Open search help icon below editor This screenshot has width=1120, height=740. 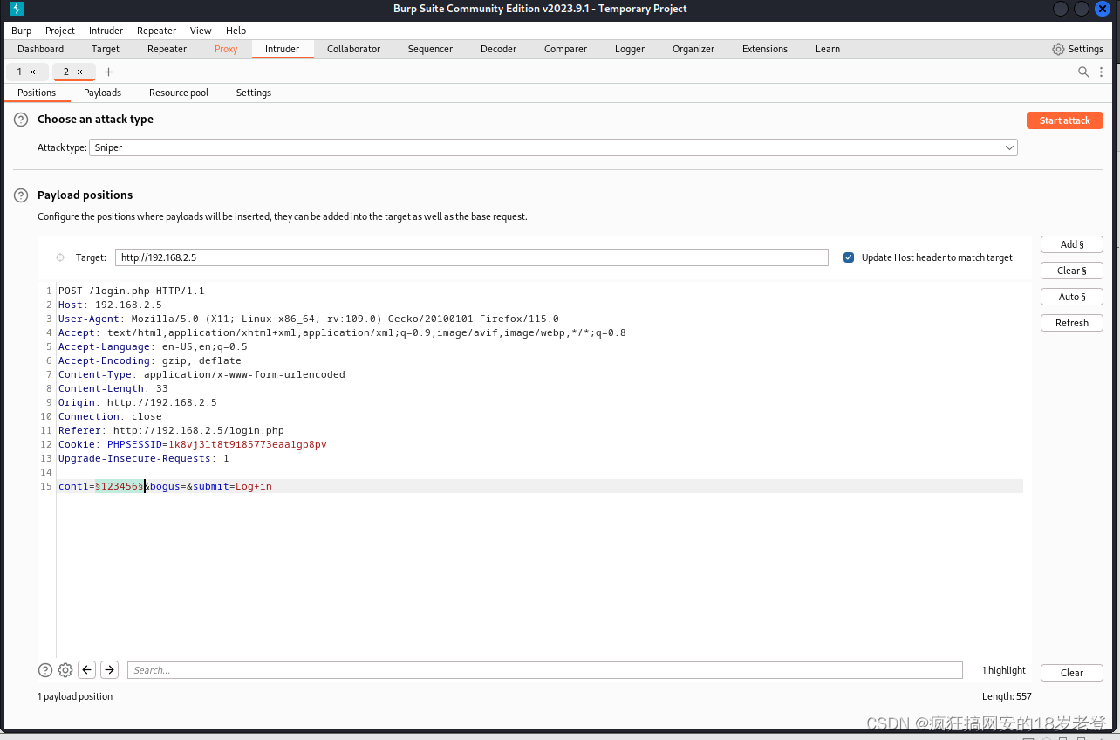point(45,670)
